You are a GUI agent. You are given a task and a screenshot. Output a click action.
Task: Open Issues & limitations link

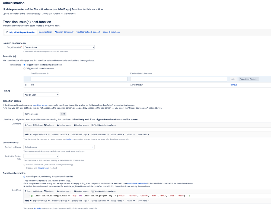point(111,32)
